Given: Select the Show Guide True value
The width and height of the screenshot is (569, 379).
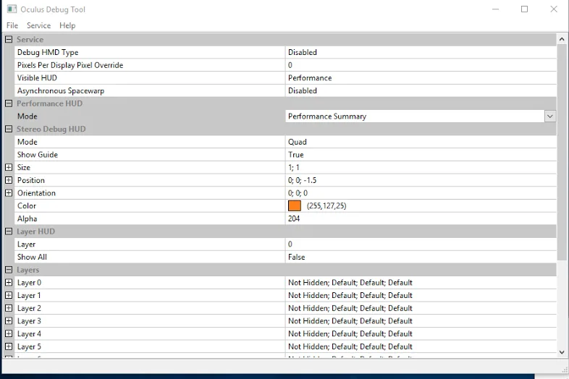Looking at the screenshot, I should tap(296, 155).
